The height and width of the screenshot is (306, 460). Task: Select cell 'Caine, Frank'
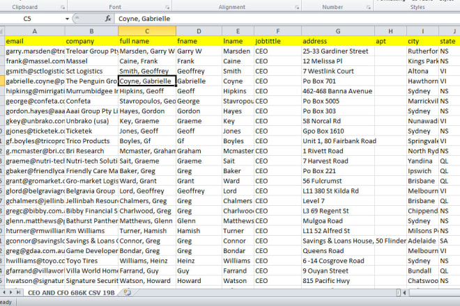(147, 61)
